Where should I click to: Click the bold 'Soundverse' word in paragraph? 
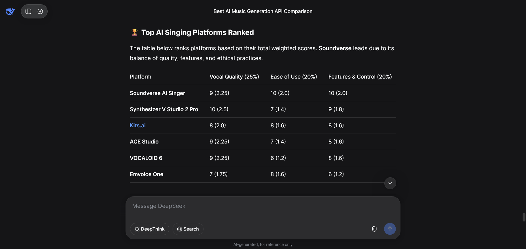coord(335,48)
